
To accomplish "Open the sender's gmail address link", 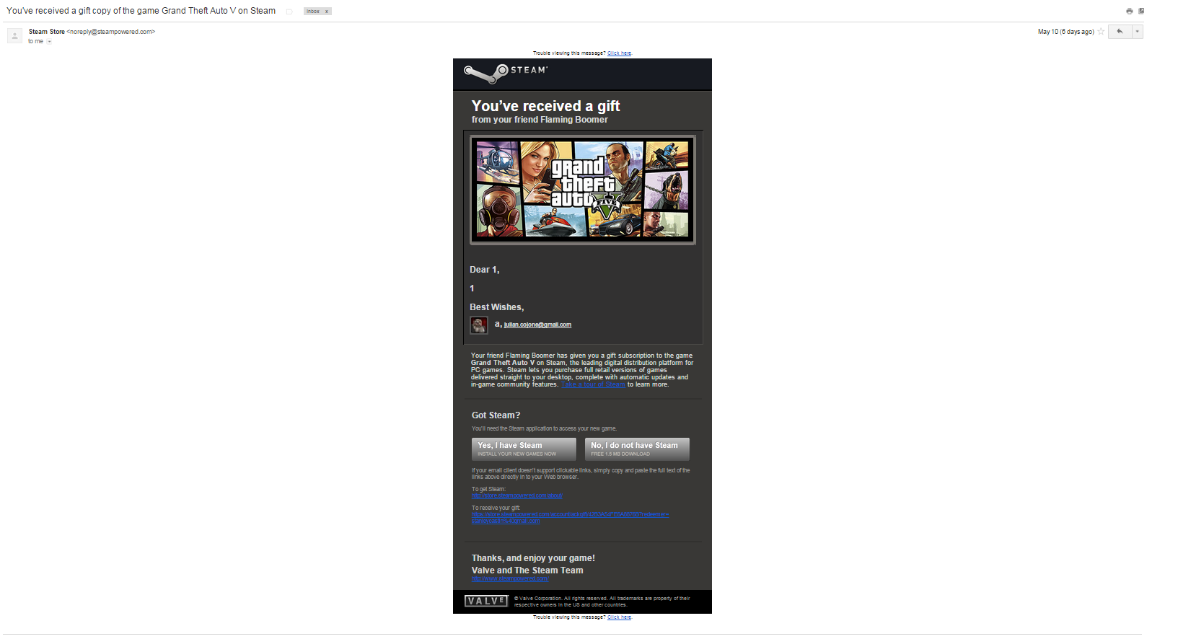I will point(537,325).
